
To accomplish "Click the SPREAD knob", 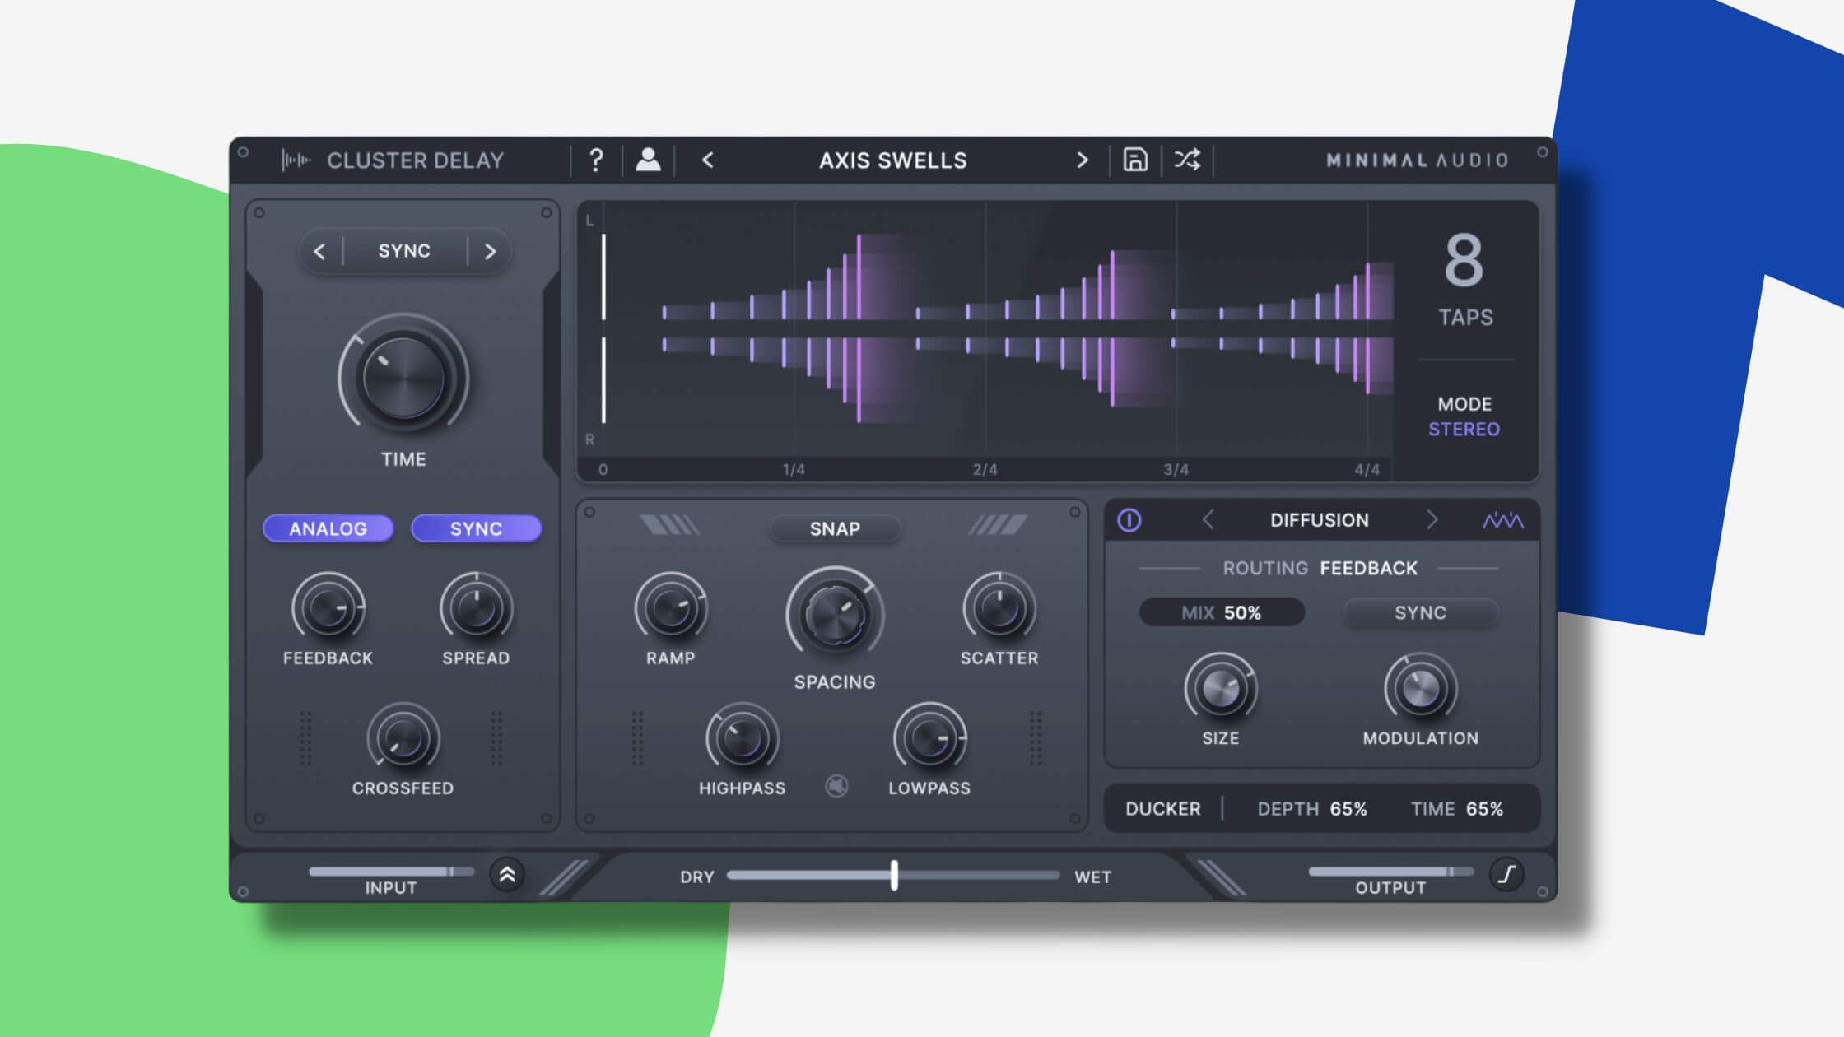I will click(476, 608).
